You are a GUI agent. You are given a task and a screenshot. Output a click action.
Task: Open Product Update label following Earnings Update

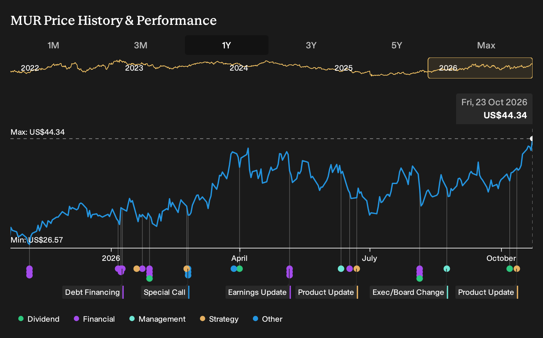point(326,292)
